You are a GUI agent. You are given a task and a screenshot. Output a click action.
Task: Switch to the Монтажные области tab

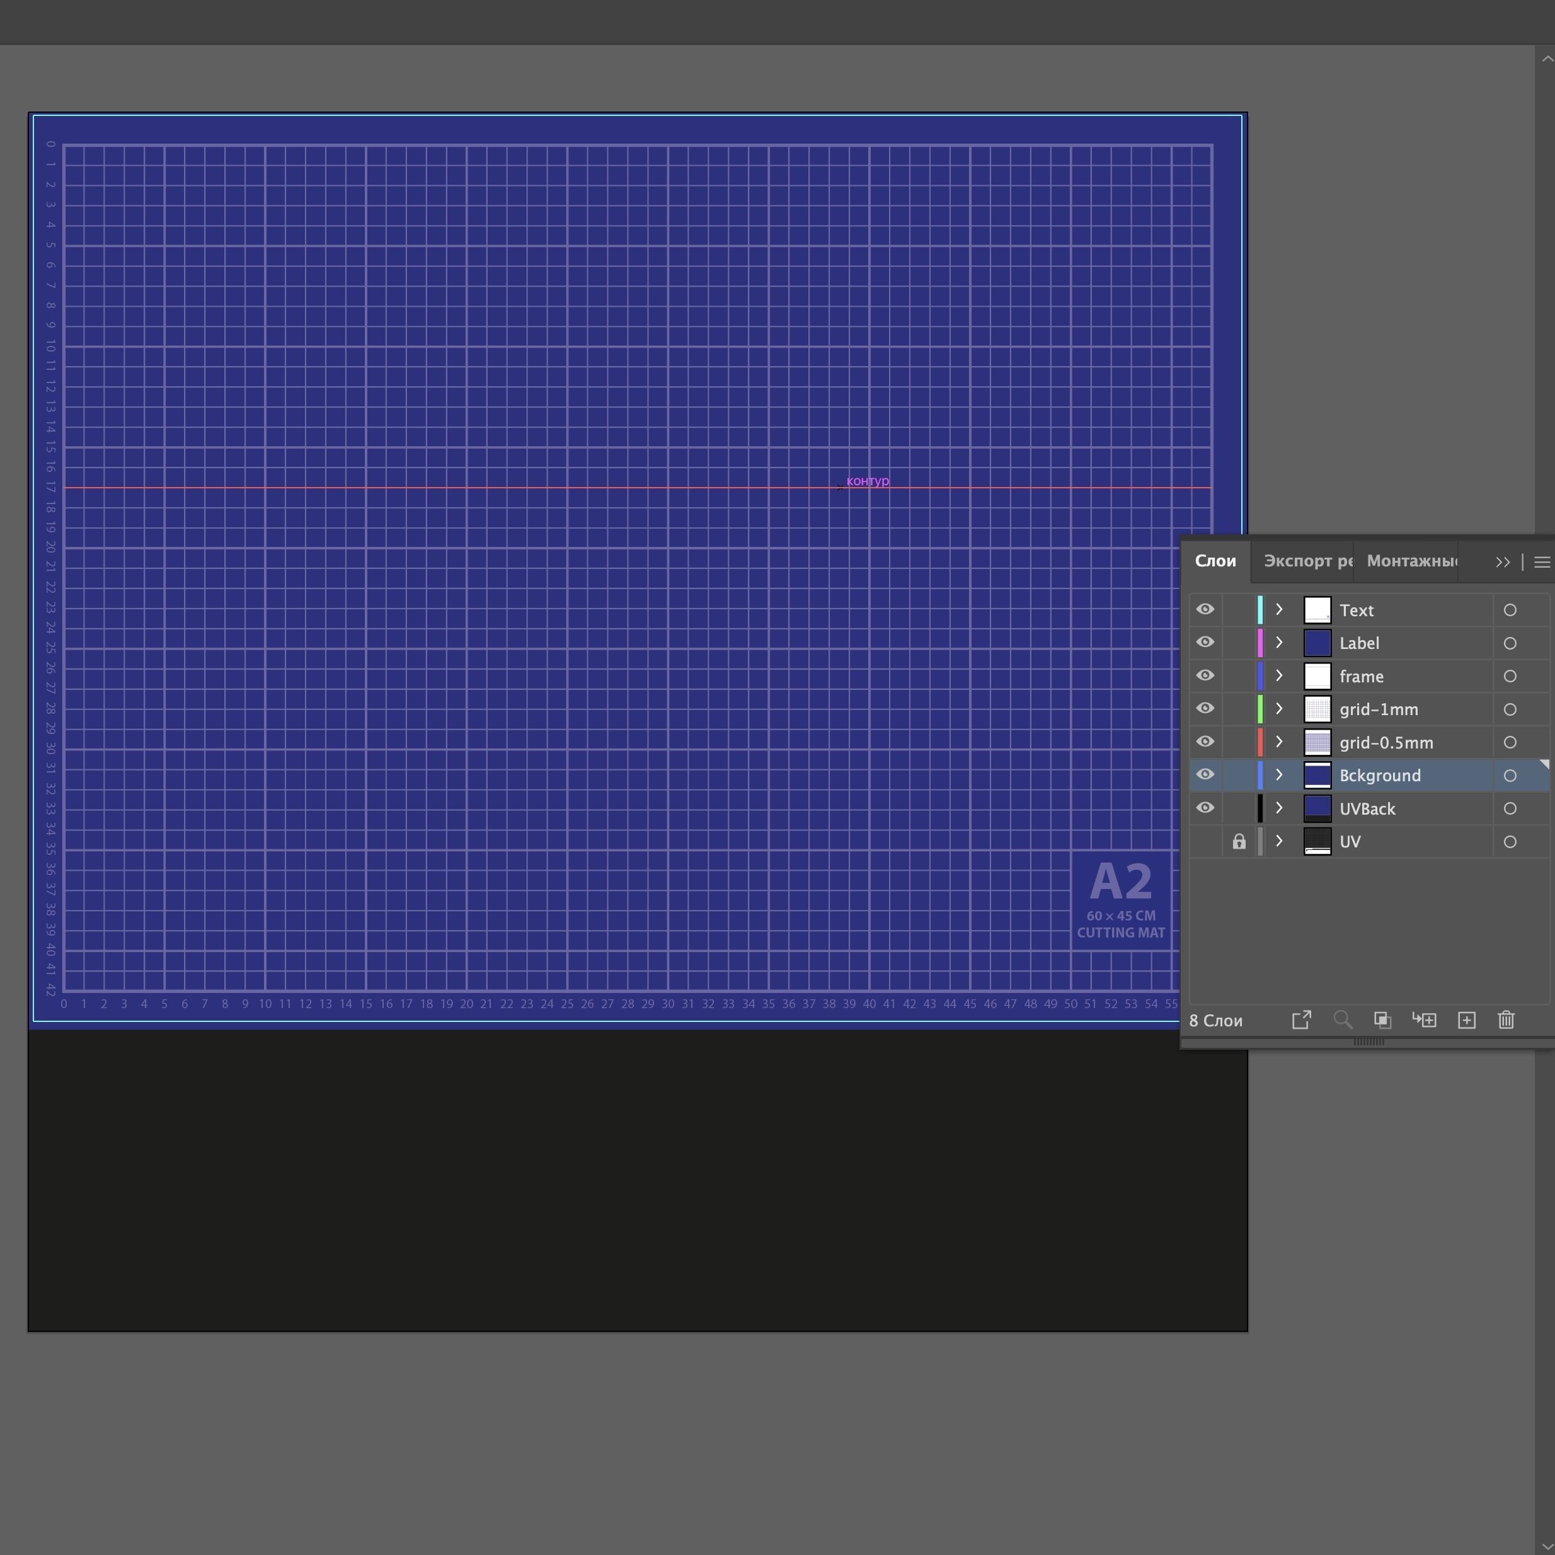(1412, 561)
